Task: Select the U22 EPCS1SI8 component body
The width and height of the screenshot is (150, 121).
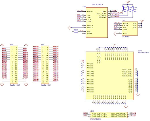Action: 130,29
